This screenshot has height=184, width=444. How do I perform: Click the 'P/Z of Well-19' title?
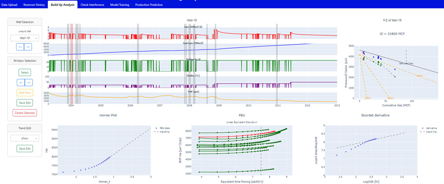[x=392, y=20]
